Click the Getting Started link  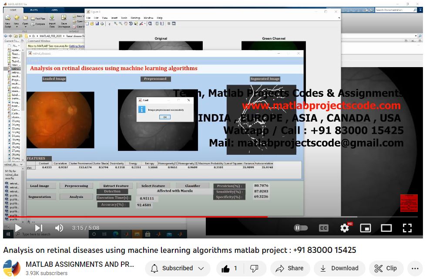(77, 46)
